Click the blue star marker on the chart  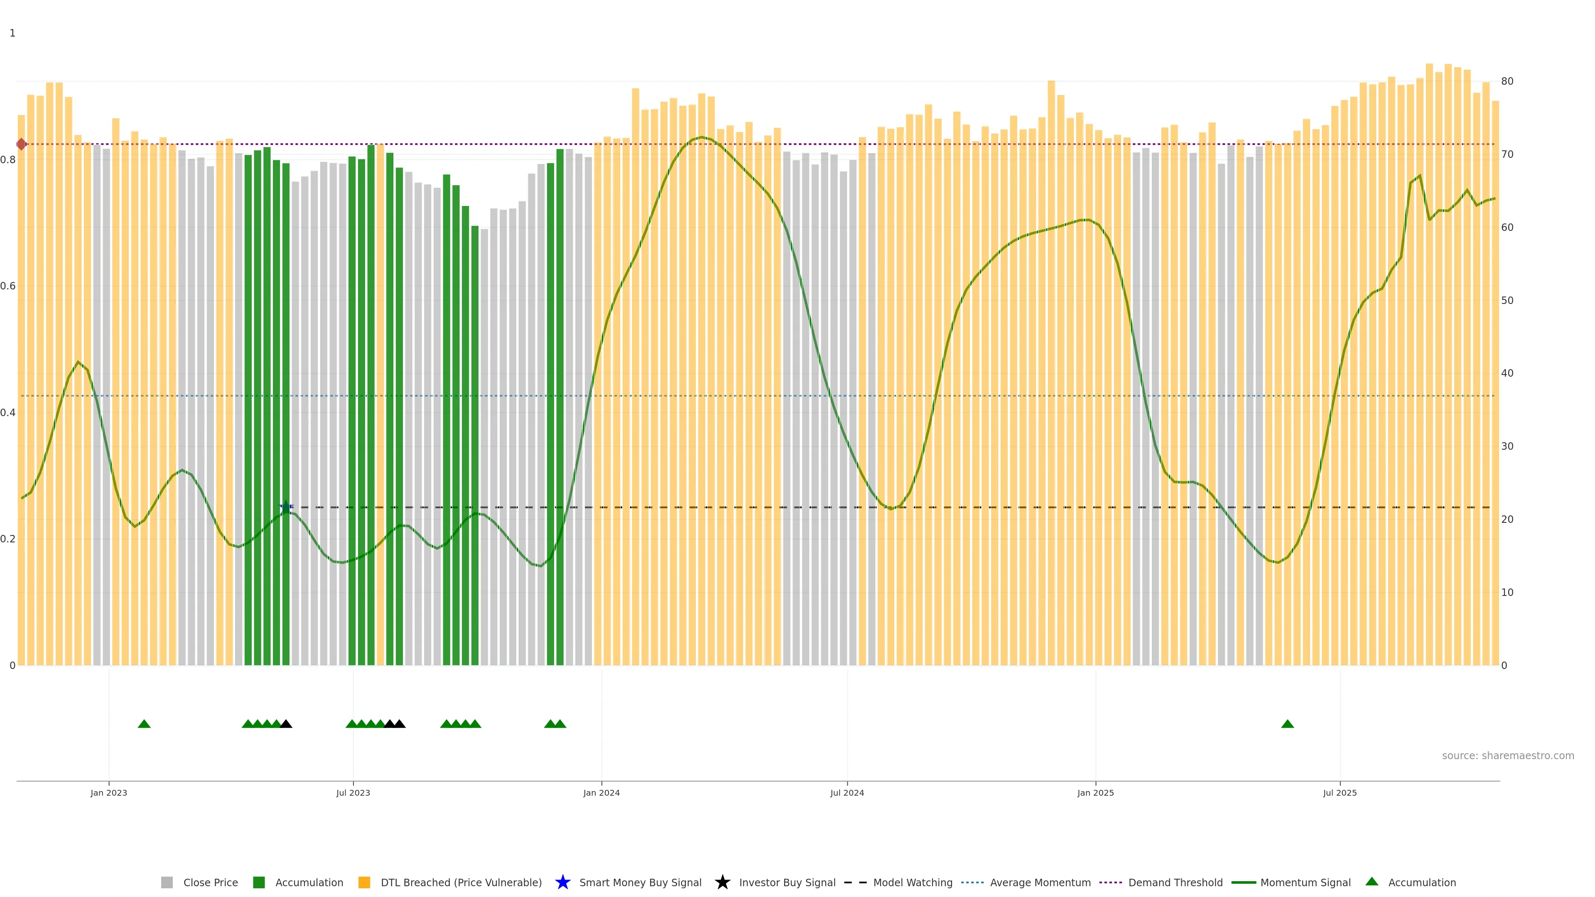(x=286, y=506)
